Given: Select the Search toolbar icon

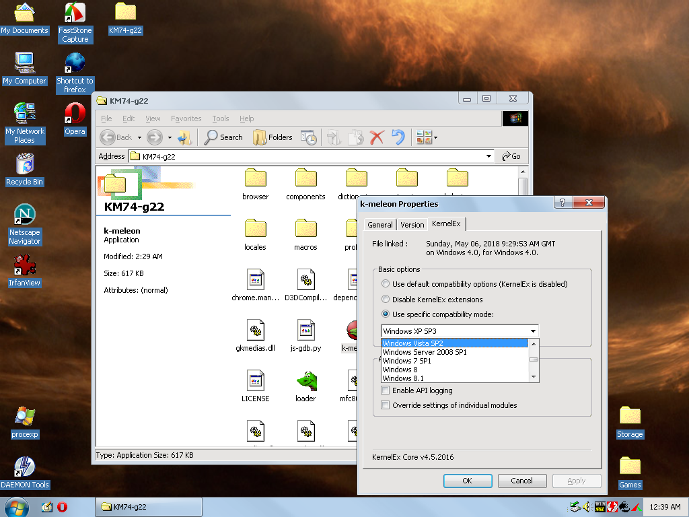Looking at the screenshot, I should pyautogui.click(x=223, y=137).
